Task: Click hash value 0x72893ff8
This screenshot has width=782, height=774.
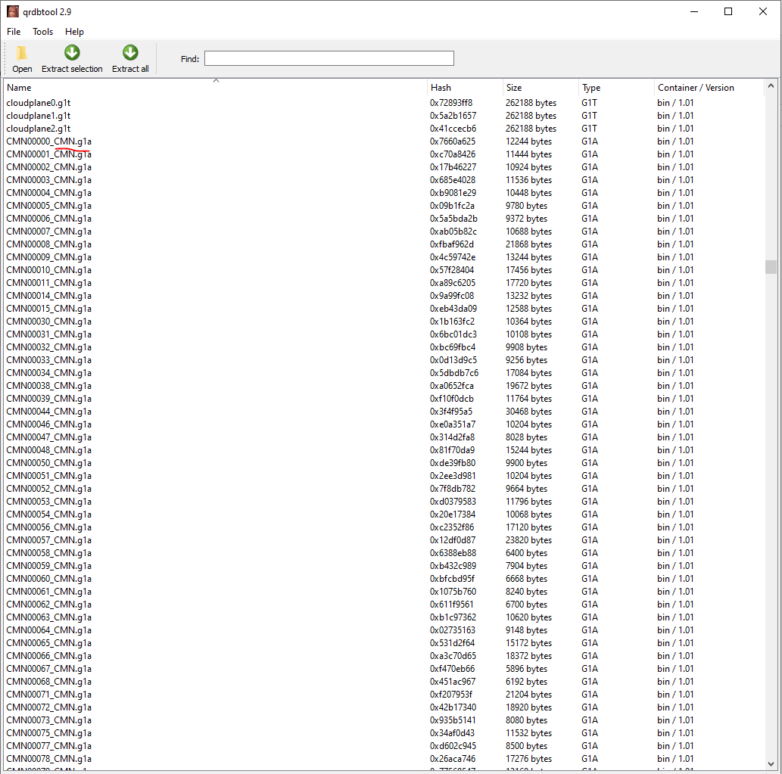Action: click(x=451, y=103)
